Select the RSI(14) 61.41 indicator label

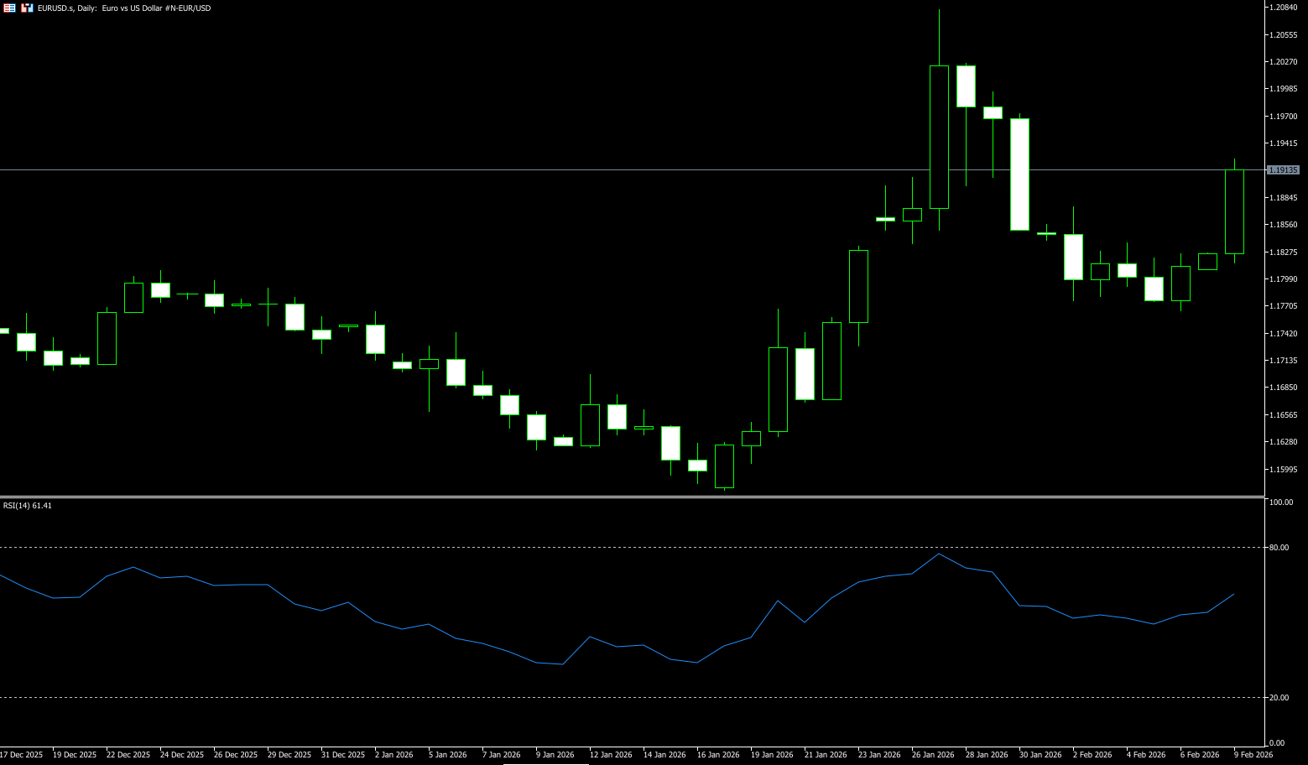click(x=27, y=506)
